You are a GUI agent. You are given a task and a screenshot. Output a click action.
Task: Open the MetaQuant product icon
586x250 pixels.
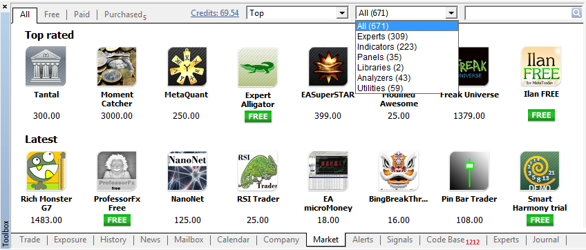point(187,66)
